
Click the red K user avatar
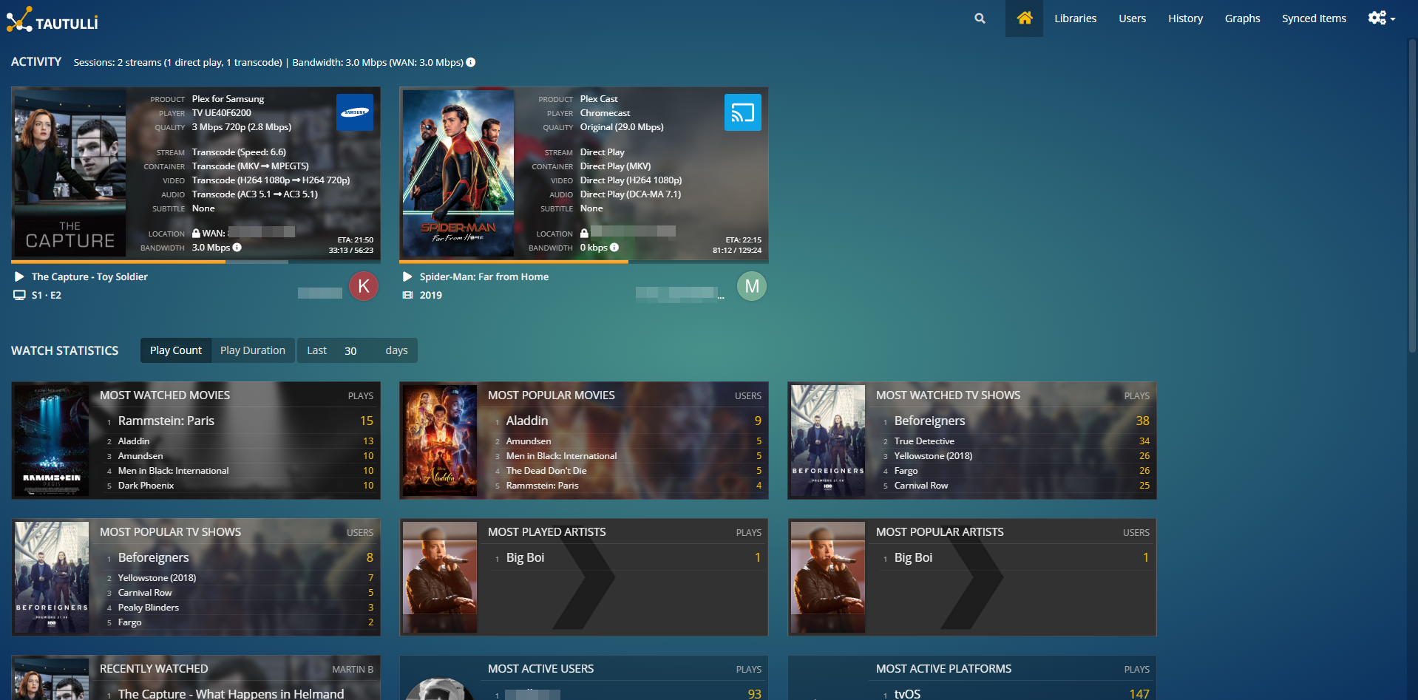pos(364,286)
